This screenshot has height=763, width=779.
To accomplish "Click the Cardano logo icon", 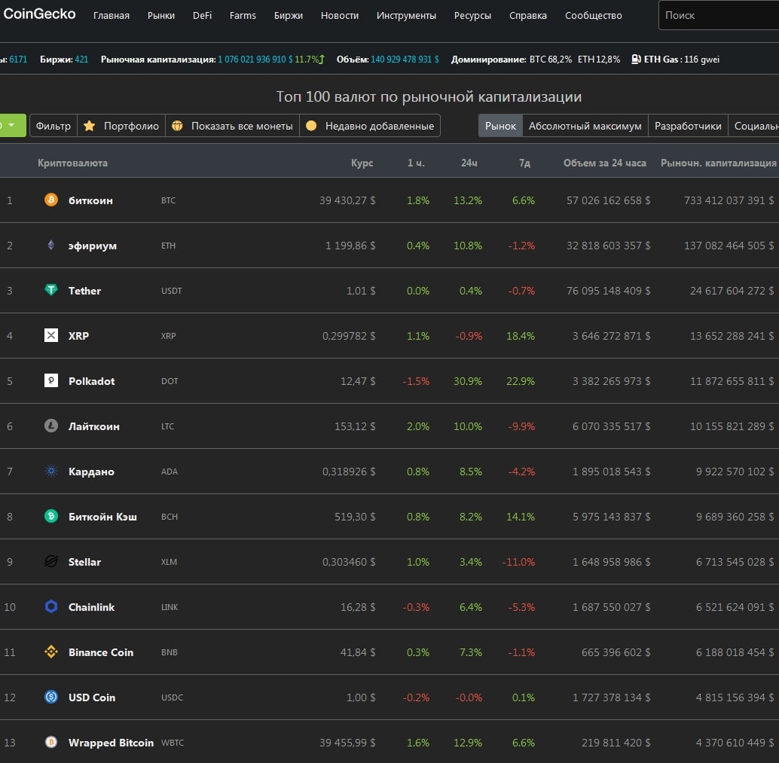I will [51, 471].
